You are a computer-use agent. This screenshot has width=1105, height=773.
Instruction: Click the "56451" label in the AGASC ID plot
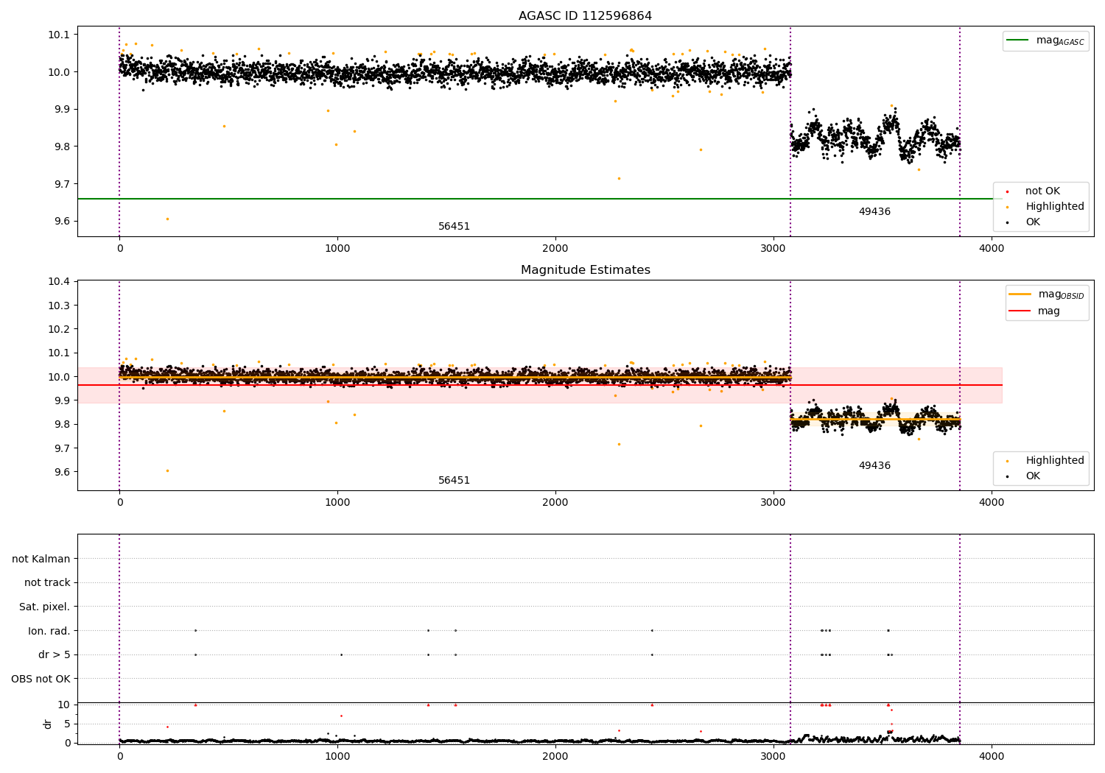454,227
